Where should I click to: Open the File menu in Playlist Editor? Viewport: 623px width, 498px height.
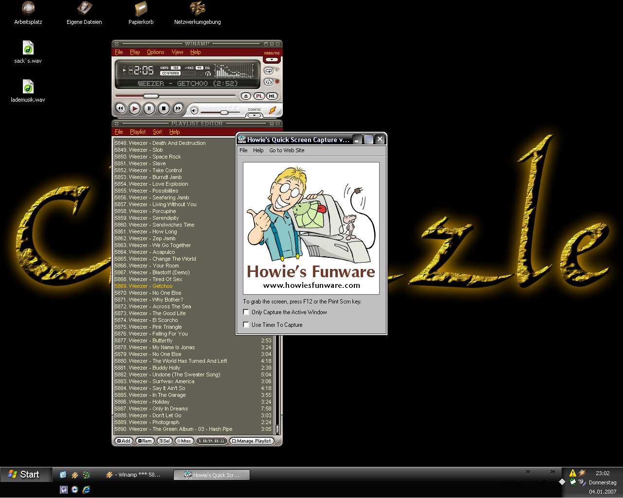coord(119,132)
